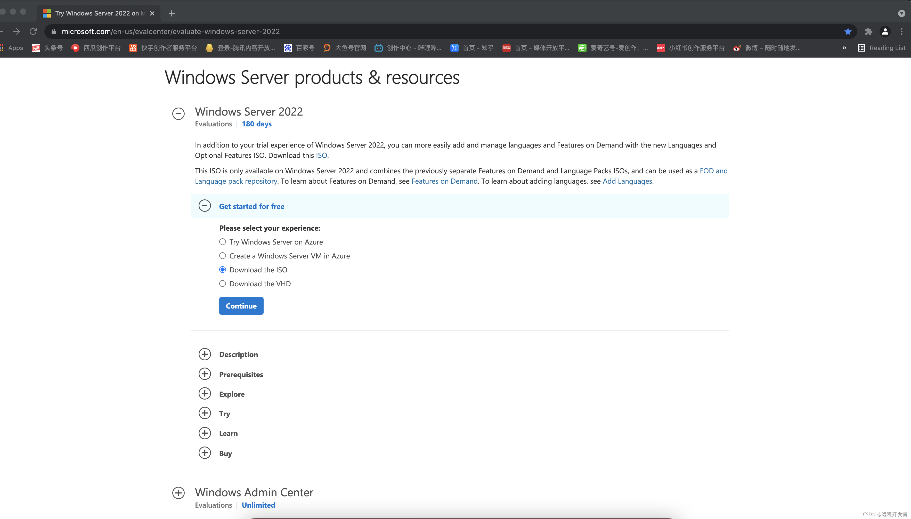Open the 大鱼号官网 bookmark
The height and width of the screenshot is (519, 911).
pos(344,48)
